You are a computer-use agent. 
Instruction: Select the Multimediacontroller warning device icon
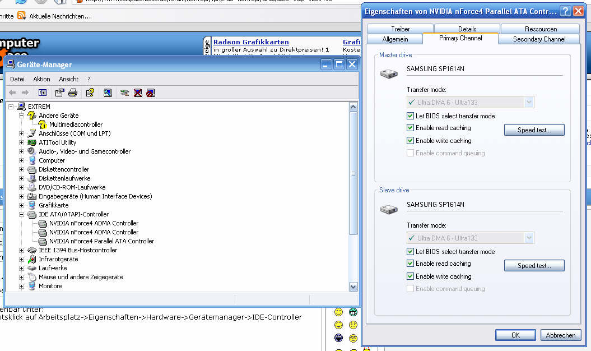click(43, 124)
